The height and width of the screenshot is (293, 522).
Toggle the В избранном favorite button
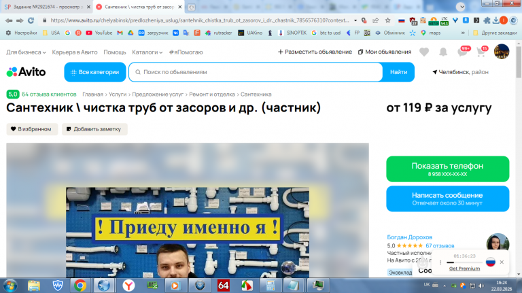point(32,129)
